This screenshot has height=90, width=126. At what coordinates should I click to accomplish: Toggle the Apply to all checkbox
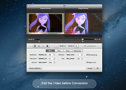[x=87, y=62]
